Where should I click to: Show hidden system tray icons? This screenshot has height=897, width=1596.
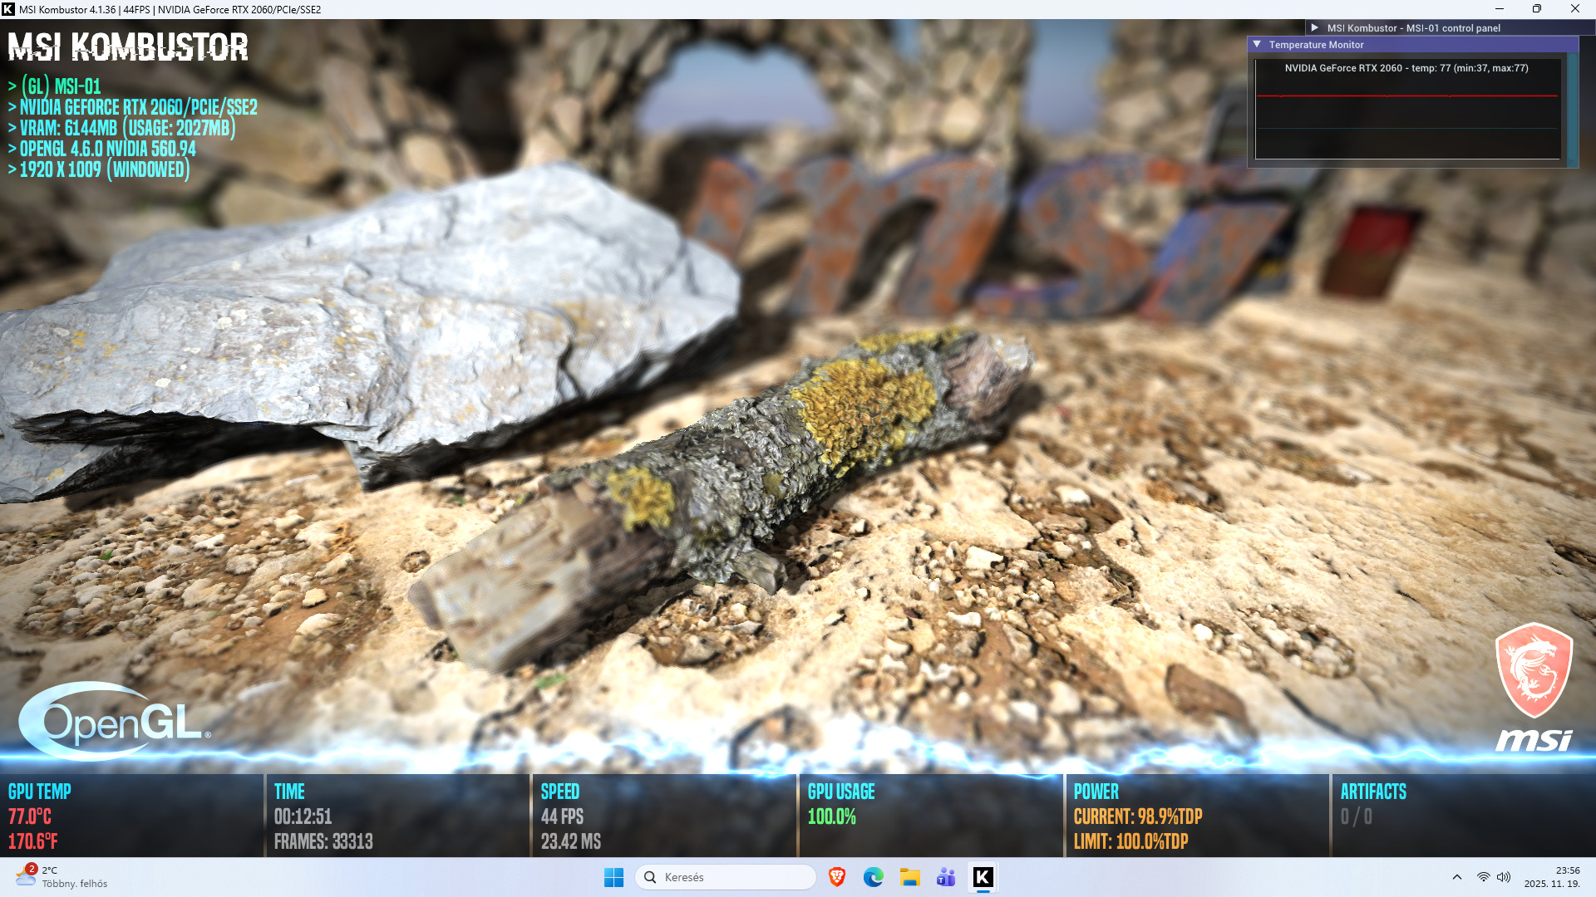point(1456,877)
